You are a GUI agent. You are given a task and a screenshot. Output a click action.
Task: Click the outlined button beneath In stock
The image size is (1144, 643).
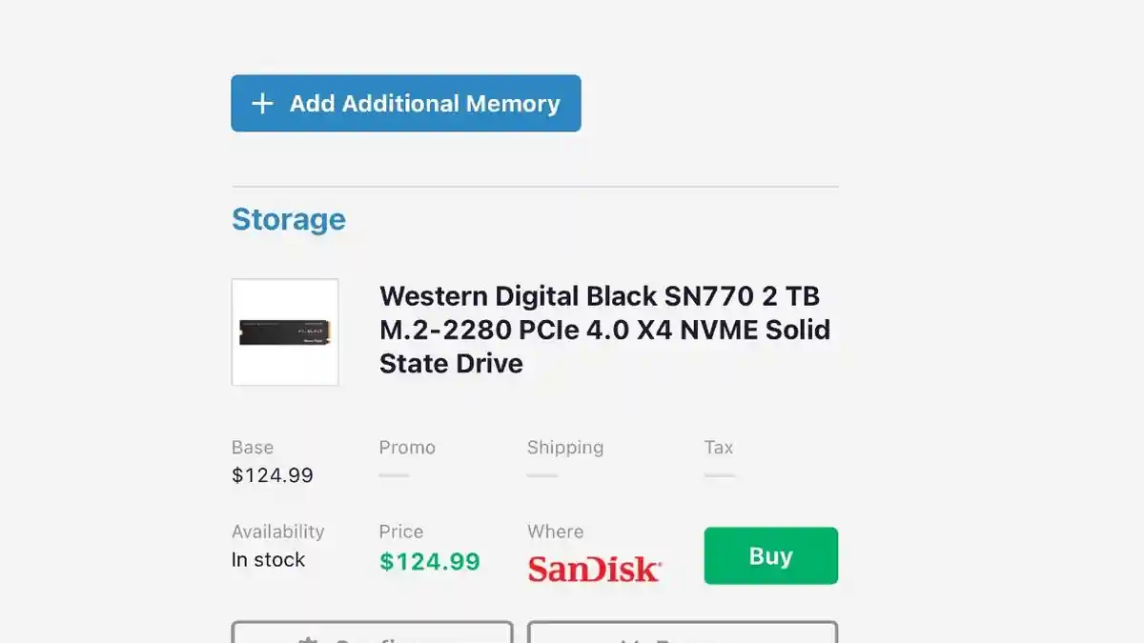pyautogui.click(x=372, y=633)
